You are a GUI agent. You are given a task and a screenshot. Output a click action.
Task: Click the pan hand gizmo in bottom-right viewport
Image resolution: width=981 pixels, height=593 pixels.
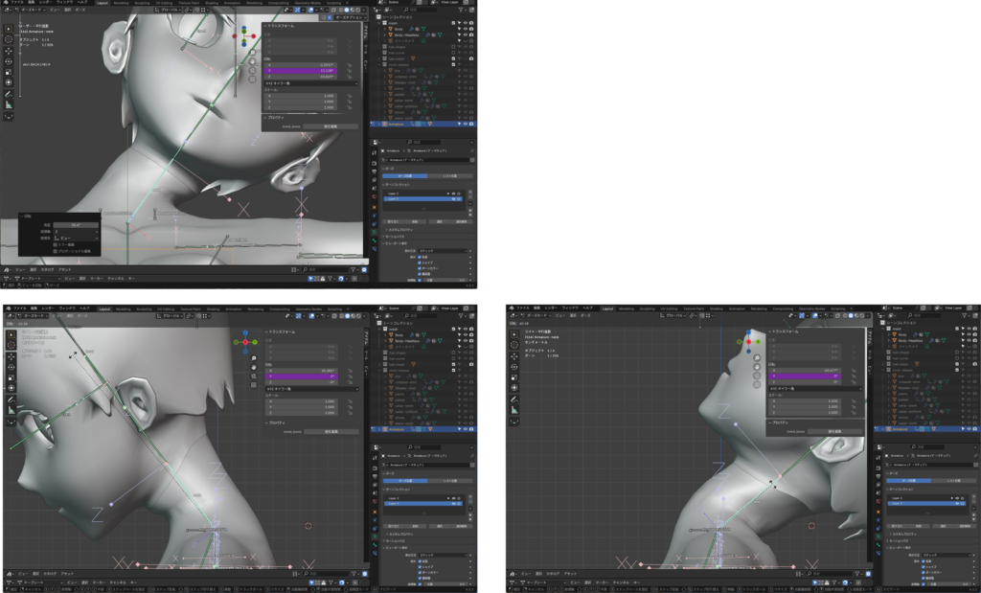(757, 367)
